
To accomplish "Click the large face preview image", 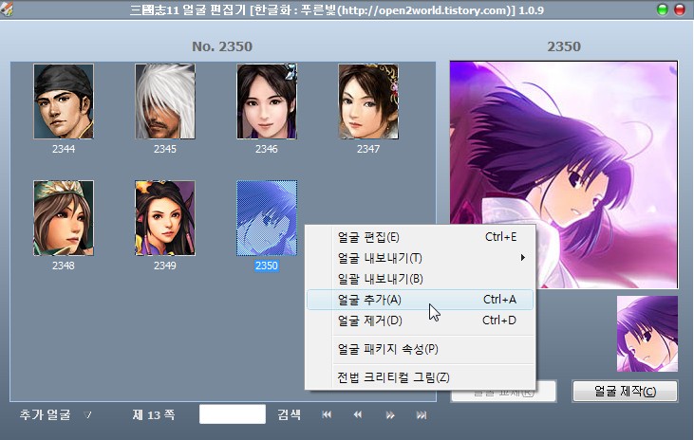I will click(x=563, y=174).
